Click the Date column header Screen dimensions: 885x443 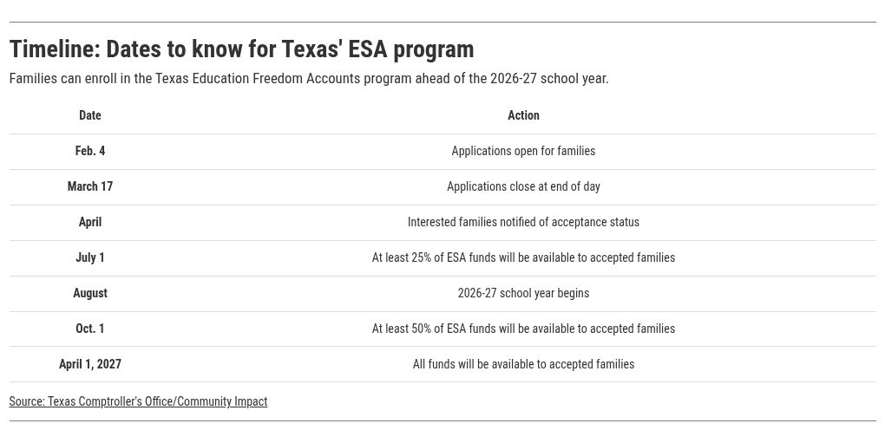pos(90,115)
